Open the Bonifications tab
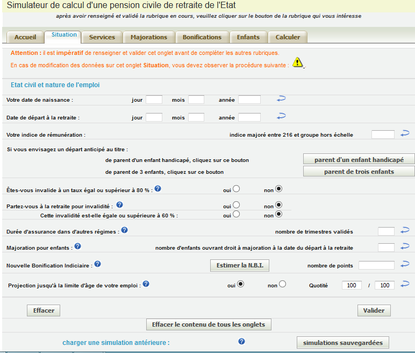The width and height of the screenshot is (415, 353). click(x=202, y=37)
